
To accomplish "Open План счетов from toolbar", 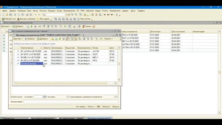I will click(84, 19).
